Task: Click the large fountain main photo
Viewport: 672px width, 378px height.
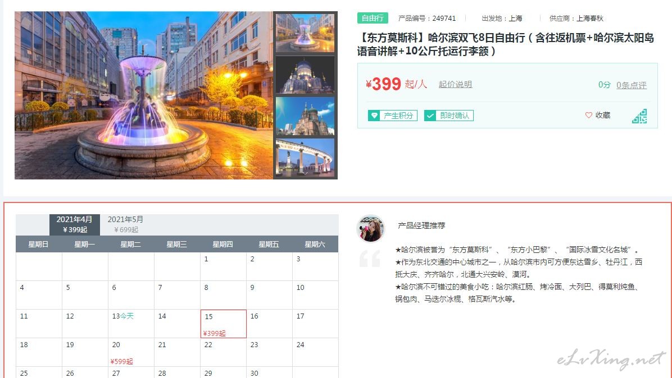Action: click(x=144, y=95)
